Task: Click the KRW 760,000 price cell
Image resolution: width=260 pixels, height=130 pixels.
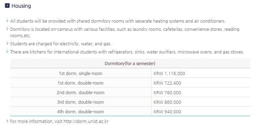Action: click(201, 92)
